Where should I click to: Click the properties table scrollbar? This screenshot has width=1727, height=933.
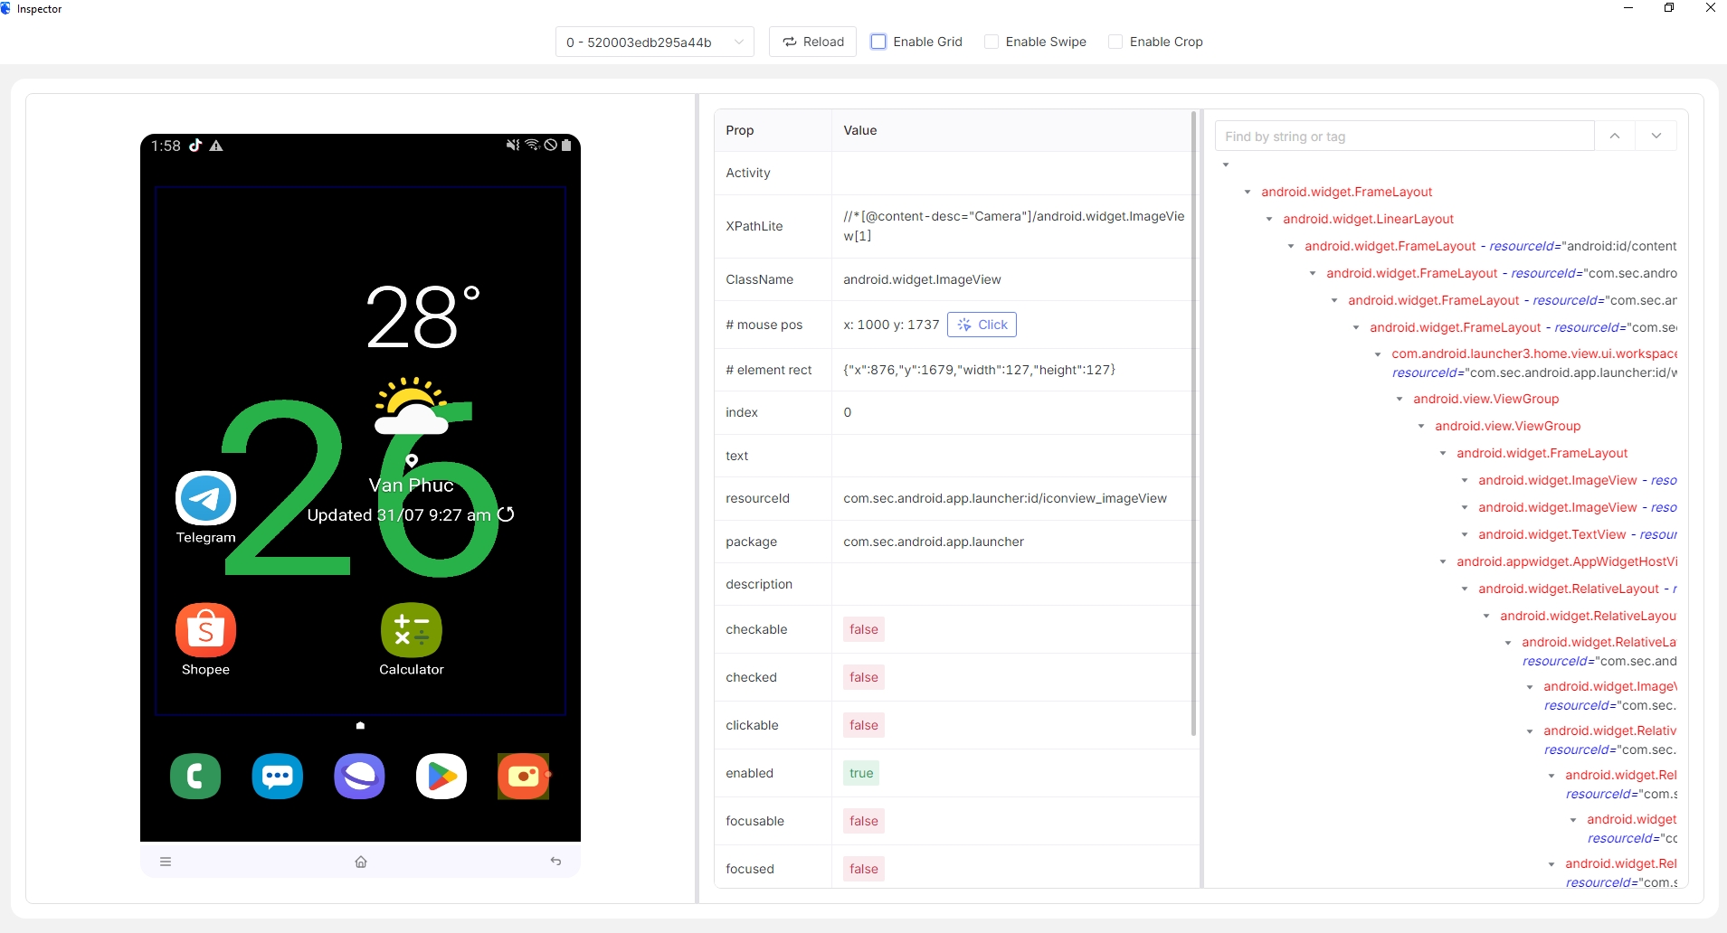point(1194,425)
